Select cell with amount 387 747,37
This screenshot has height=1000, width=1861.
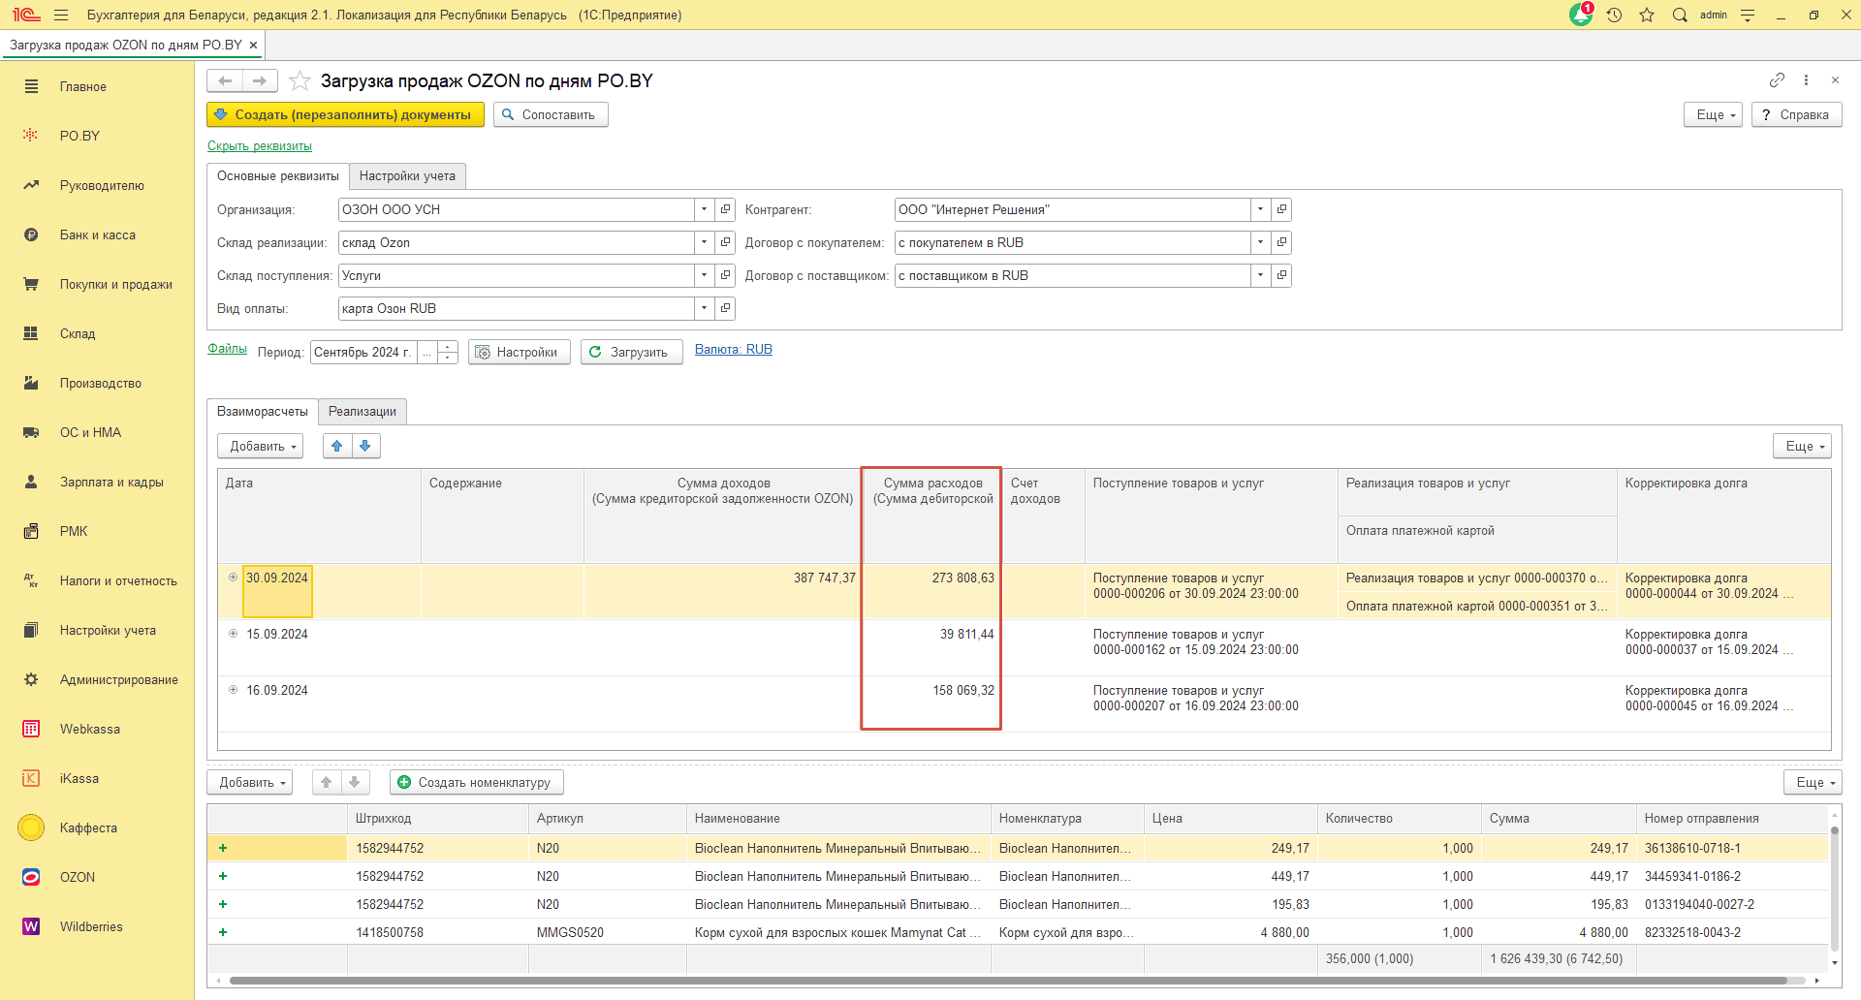(722, 590)
